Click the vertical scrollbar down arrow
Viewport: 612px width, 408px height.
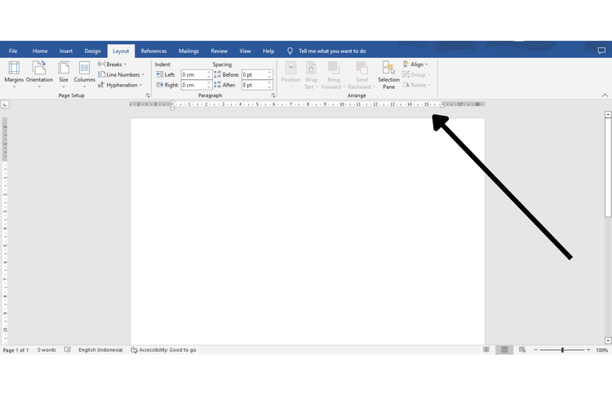[x=608, y=340]
